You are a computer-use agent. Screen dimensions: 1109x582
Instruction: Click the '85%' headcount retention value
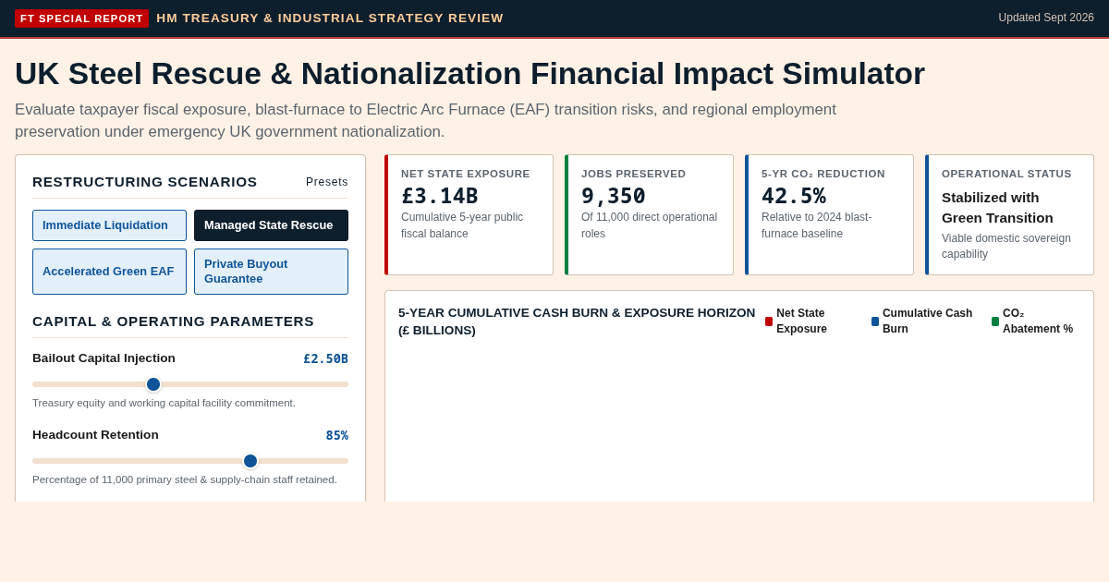tap(336, 435)
